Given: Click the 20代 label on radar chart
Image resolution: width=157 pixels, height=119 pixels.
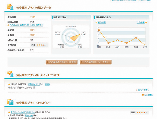Looking at the screenshot, I should coord(84,33).
